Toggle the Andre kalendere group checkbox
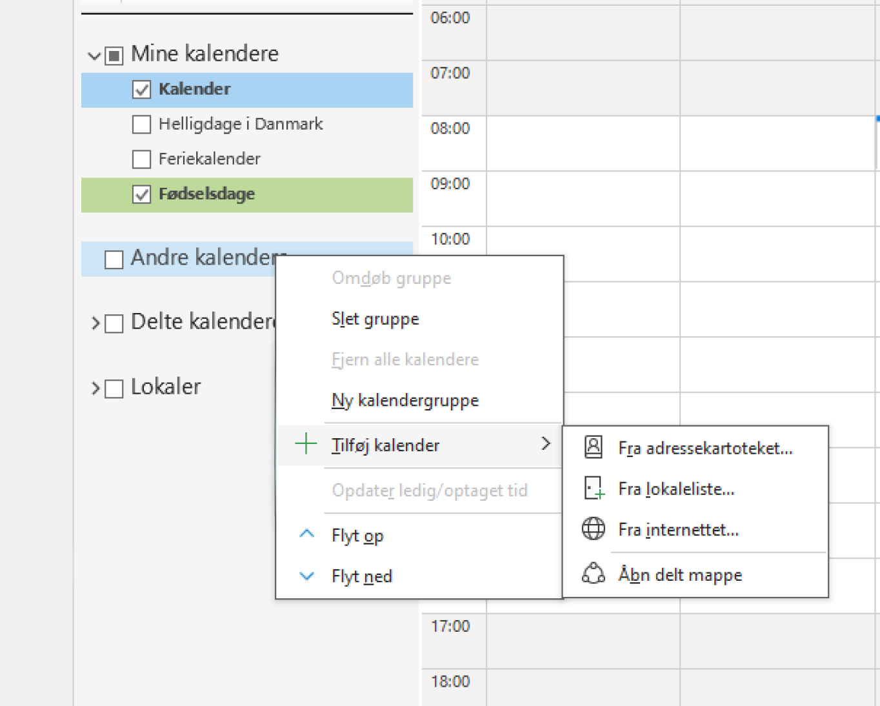Viewport: 880px width, 706px height. [114, 259]
